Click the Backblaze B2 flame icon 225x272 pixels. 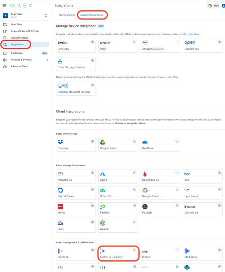(x=145, y=174)
